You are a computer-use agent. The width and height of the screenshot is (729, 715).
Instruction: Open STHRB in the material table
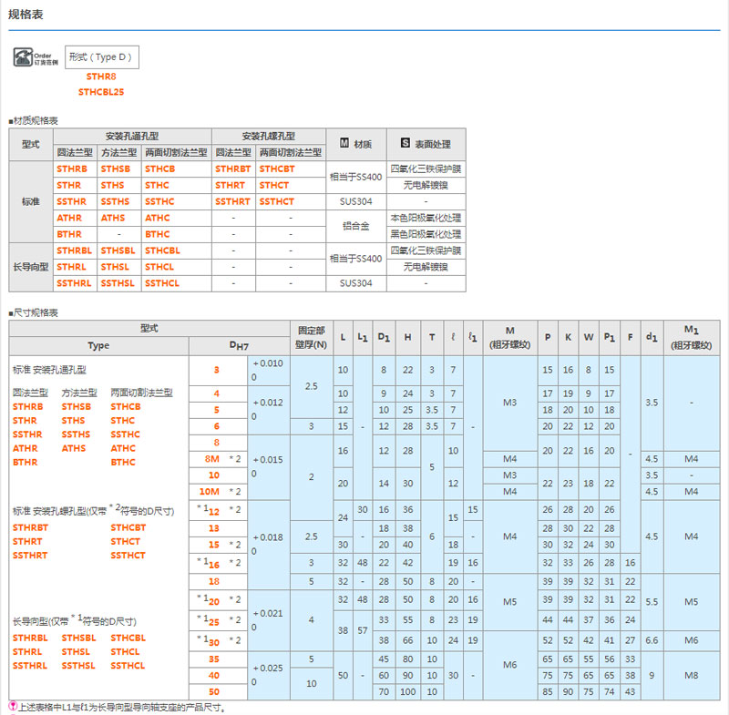coord(72,169)
